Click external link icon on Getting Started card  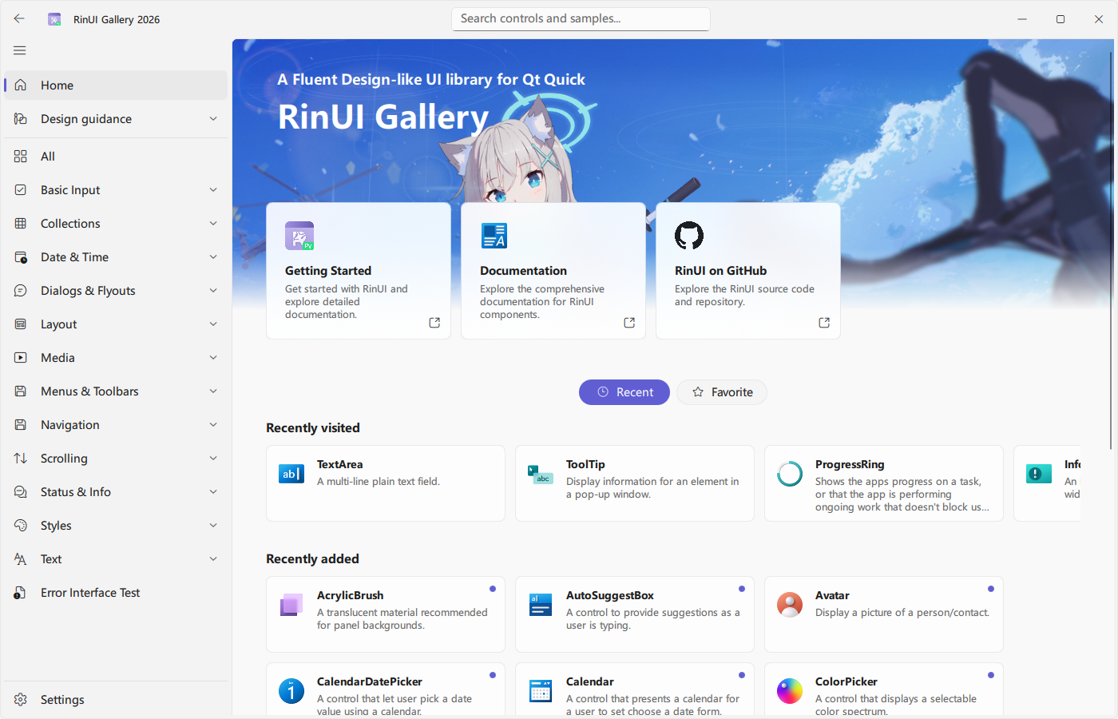tap(434, 323)
